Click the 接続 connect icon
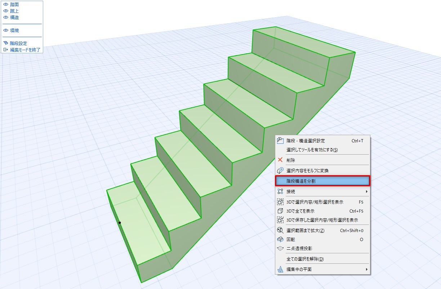 click(280, 191)
